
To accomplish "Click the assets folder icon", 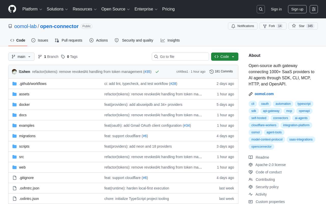I will pyautogui.click(x=15, y=94).
